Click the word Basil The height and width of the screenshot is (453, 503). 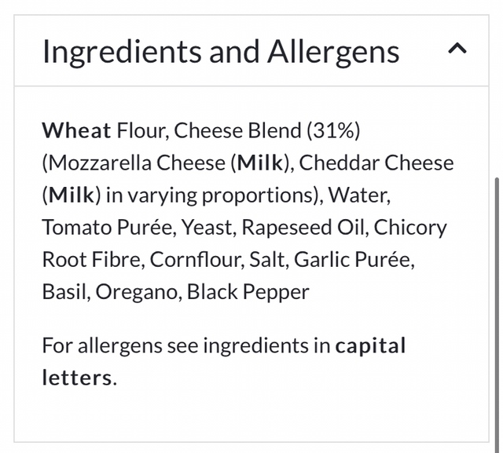65,292
